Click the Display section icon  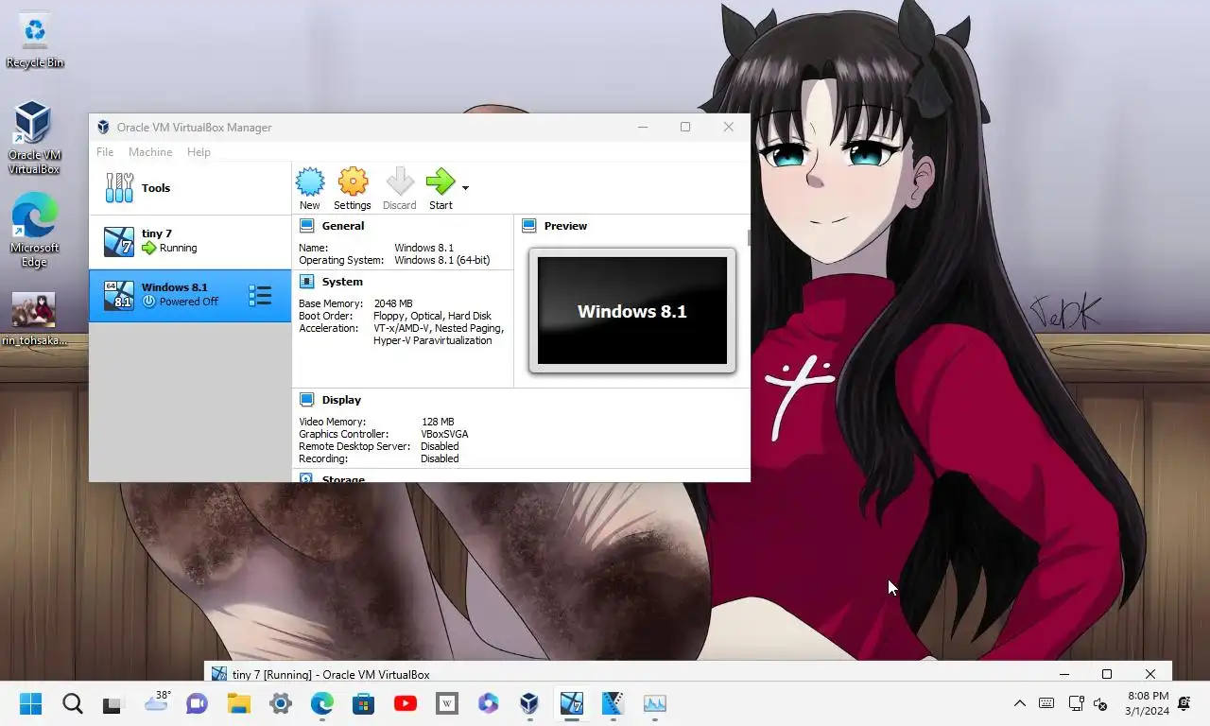pos(306,400)
